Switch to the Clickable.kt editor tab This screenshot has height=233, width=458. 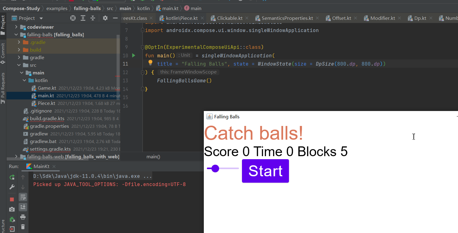click(x=229, y=18)
